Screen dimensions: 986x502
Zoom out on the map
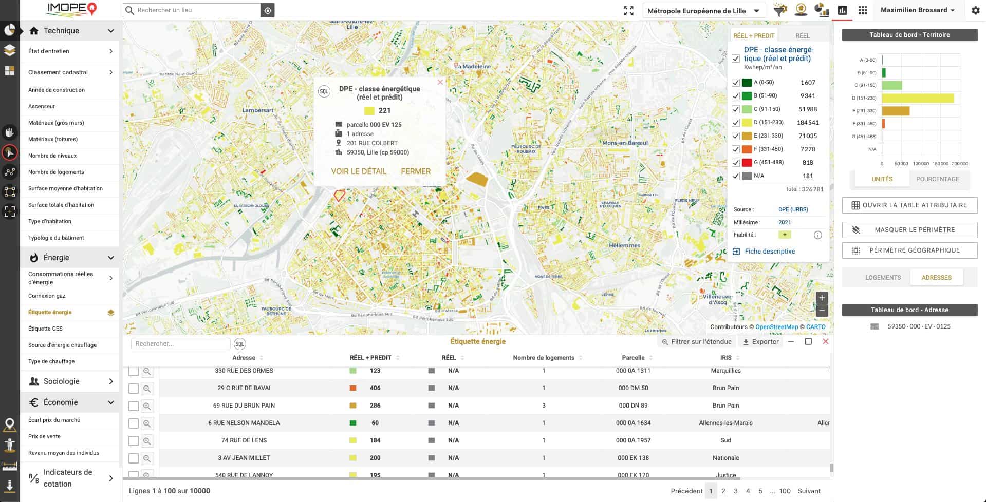click(x=822, y=310)
